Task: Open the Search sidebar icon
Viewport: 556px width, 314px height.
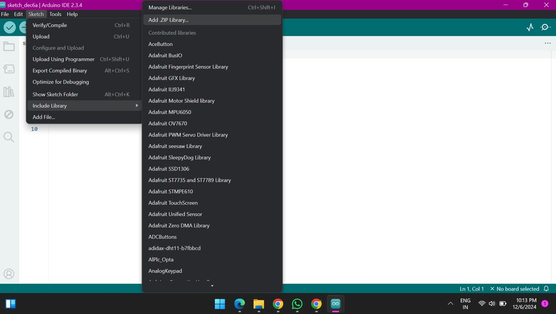Action: [9, 137]
